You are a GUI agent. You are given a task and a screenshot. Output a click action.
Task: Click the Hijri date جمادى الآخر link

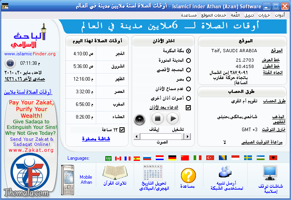pyautogui.click(x=24, y=79)
